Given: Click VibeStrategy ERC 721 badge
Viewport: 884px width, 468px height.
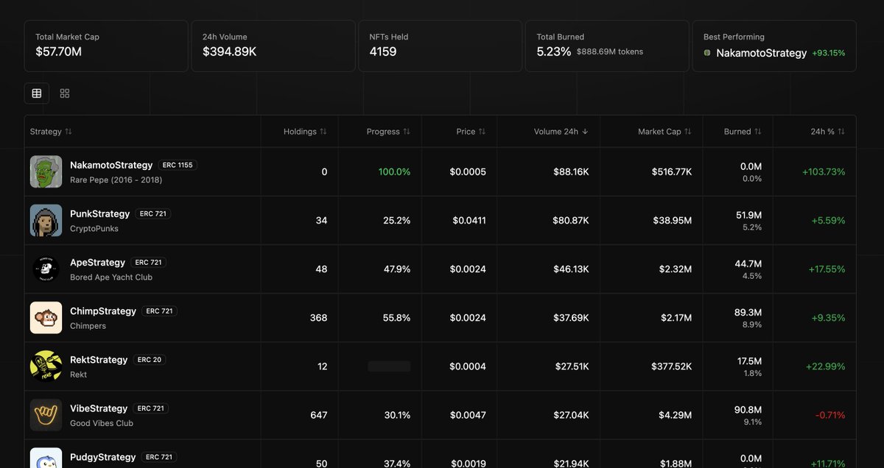Looking at the screenshot, I should (x=151, y=408).
